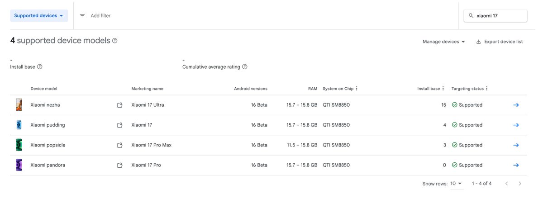
Task: Click the Marketing name column header
Action: coord(147,89)
